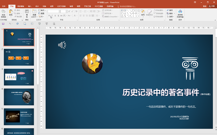The image size is (217, 135).
Task: Select slide 2 thumbnail in panel
Action: tap(19, 57)
